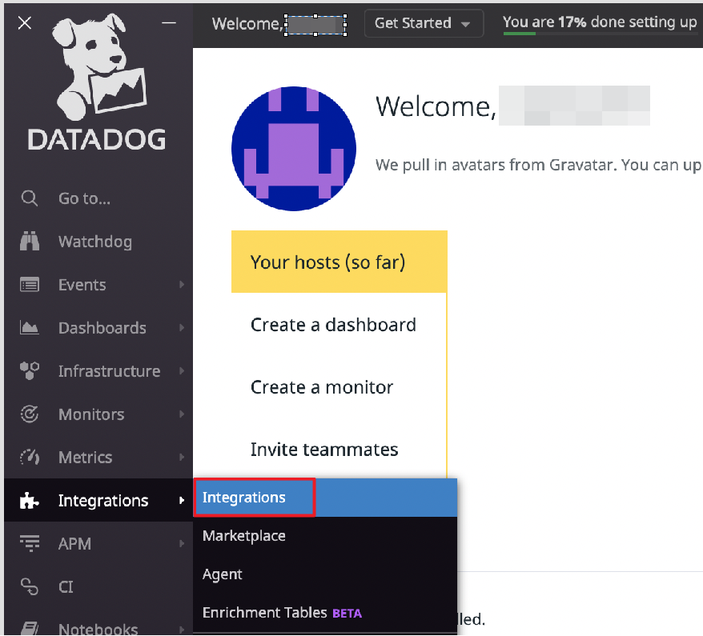Click the Metrics gauge icon
Viewport: 703px width, 636px height.
tap(30, 458)
